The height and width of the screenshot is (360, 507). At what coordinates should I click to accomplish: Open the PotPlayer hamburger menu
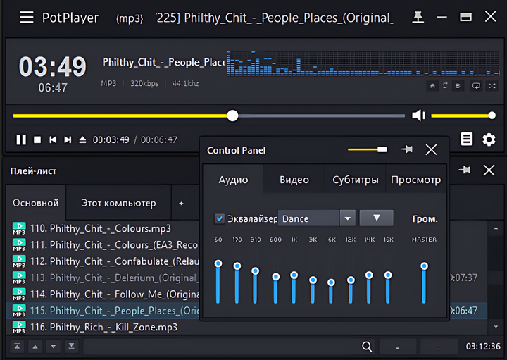coord(26,17)
